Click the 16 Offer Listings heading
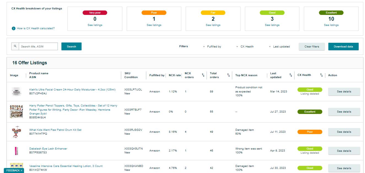365x173 pixels. (29, 63)
